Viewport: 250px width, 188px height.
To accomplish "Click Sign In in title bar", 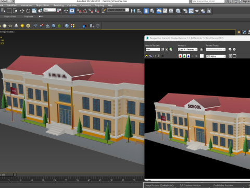I will [x=246, y=1].
